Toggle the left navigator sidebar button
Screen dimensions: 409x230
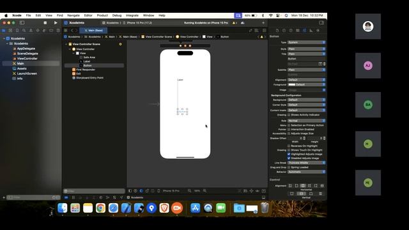[22, 23]
